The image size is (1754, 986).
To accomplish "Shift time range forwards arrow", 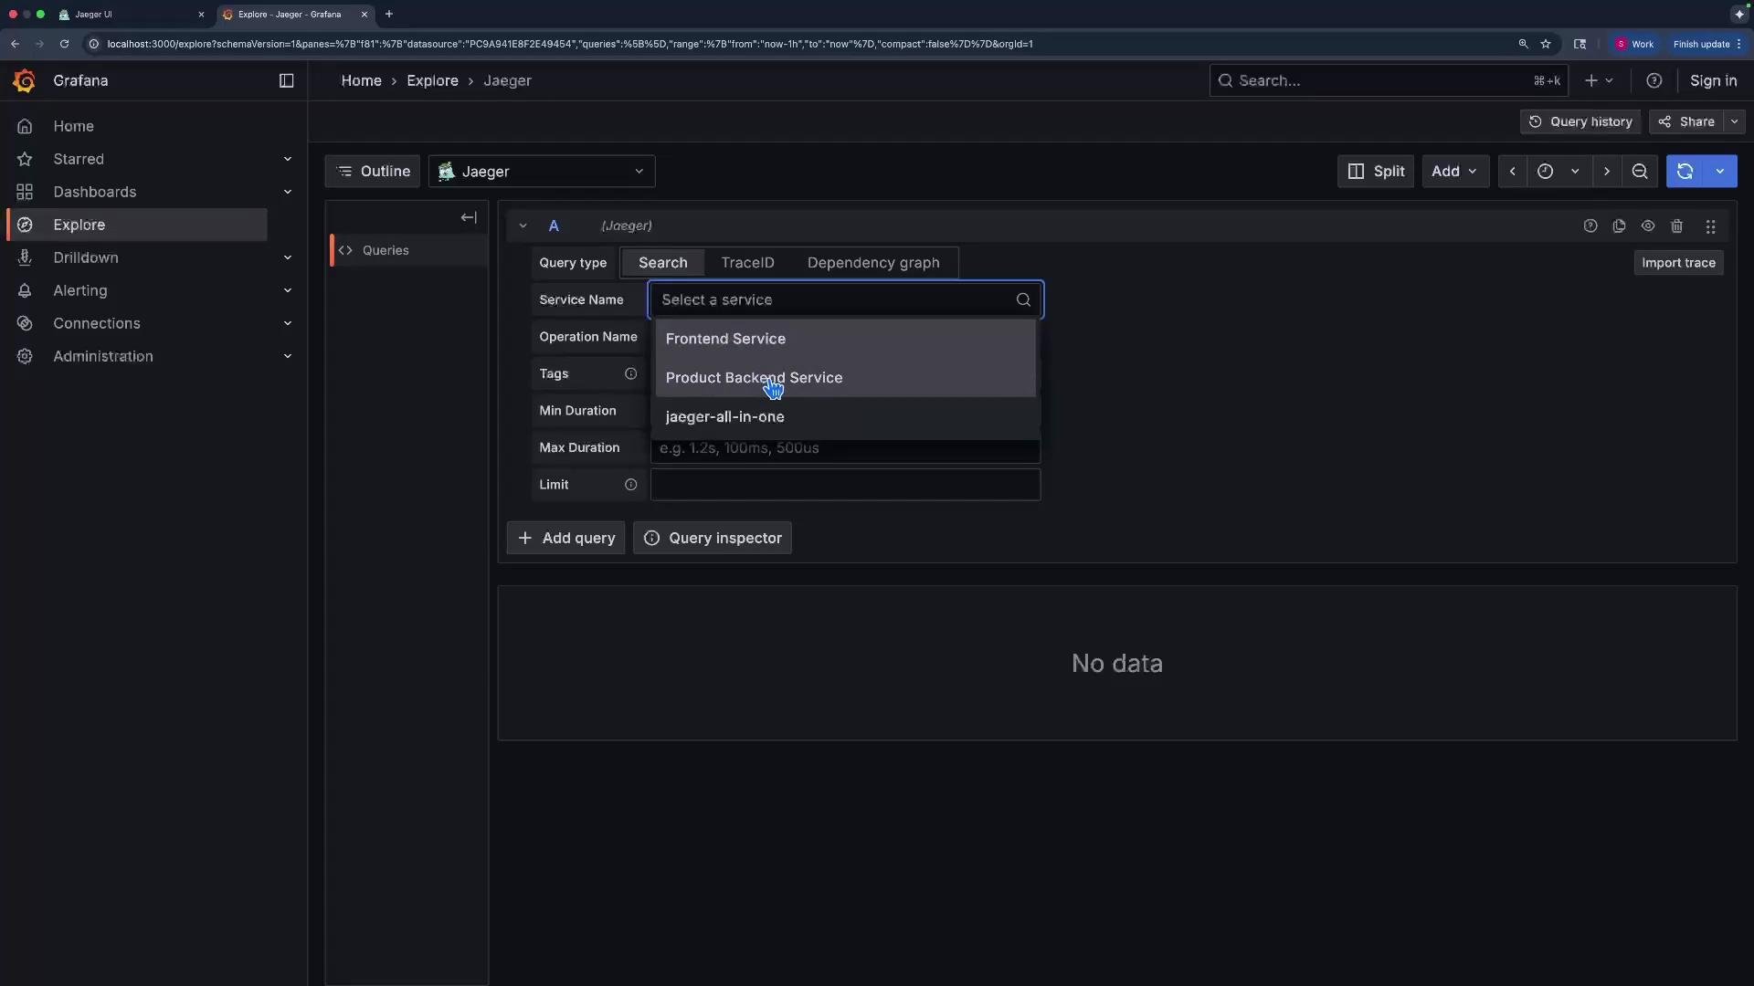I will click(x=1607, y=172).
